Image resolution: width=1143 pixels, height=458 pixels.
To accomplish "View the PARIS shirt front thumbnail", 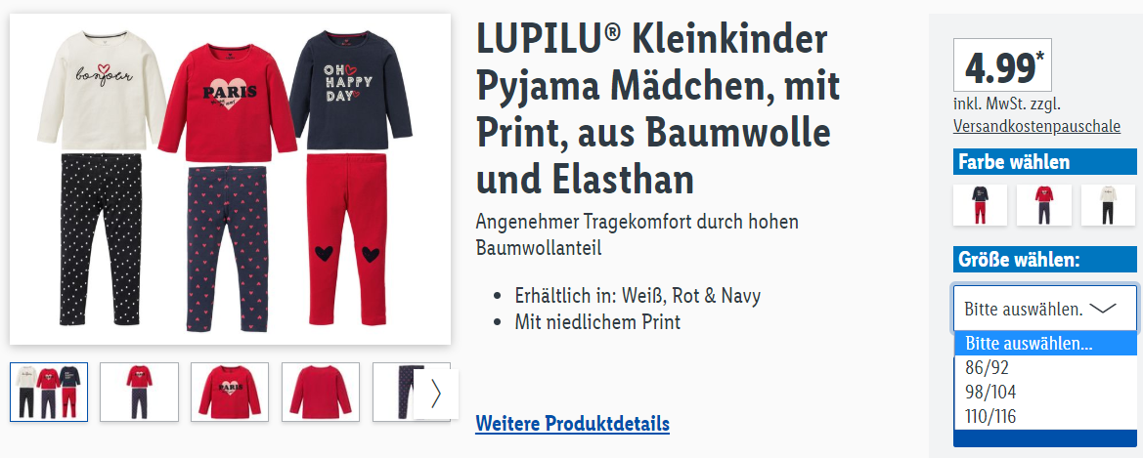I will coord(231,392).
